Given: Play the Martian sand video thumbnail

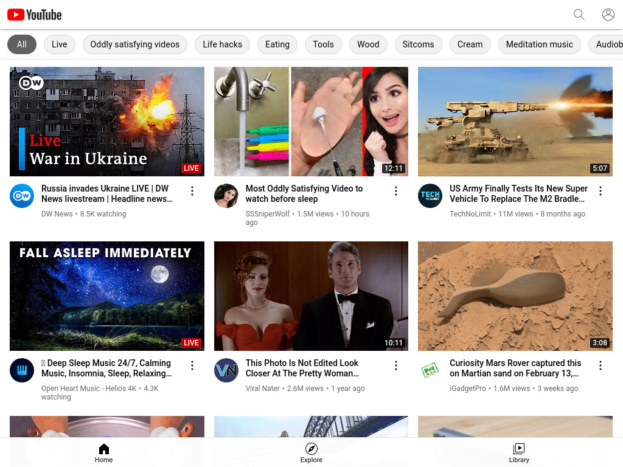Looking at the screenshot, I should click(515, 296).
